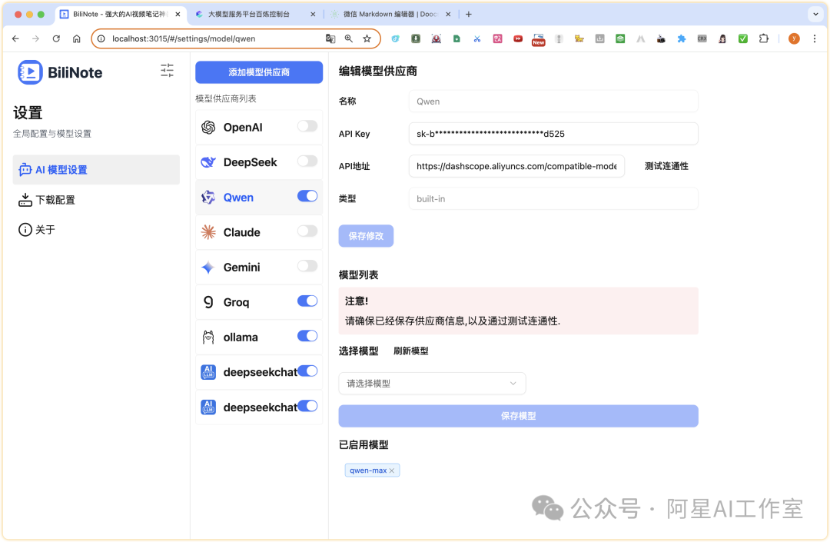Click 测试连通性 button
The width and height of the screenshot is (830, 542).
click(666, 166)
